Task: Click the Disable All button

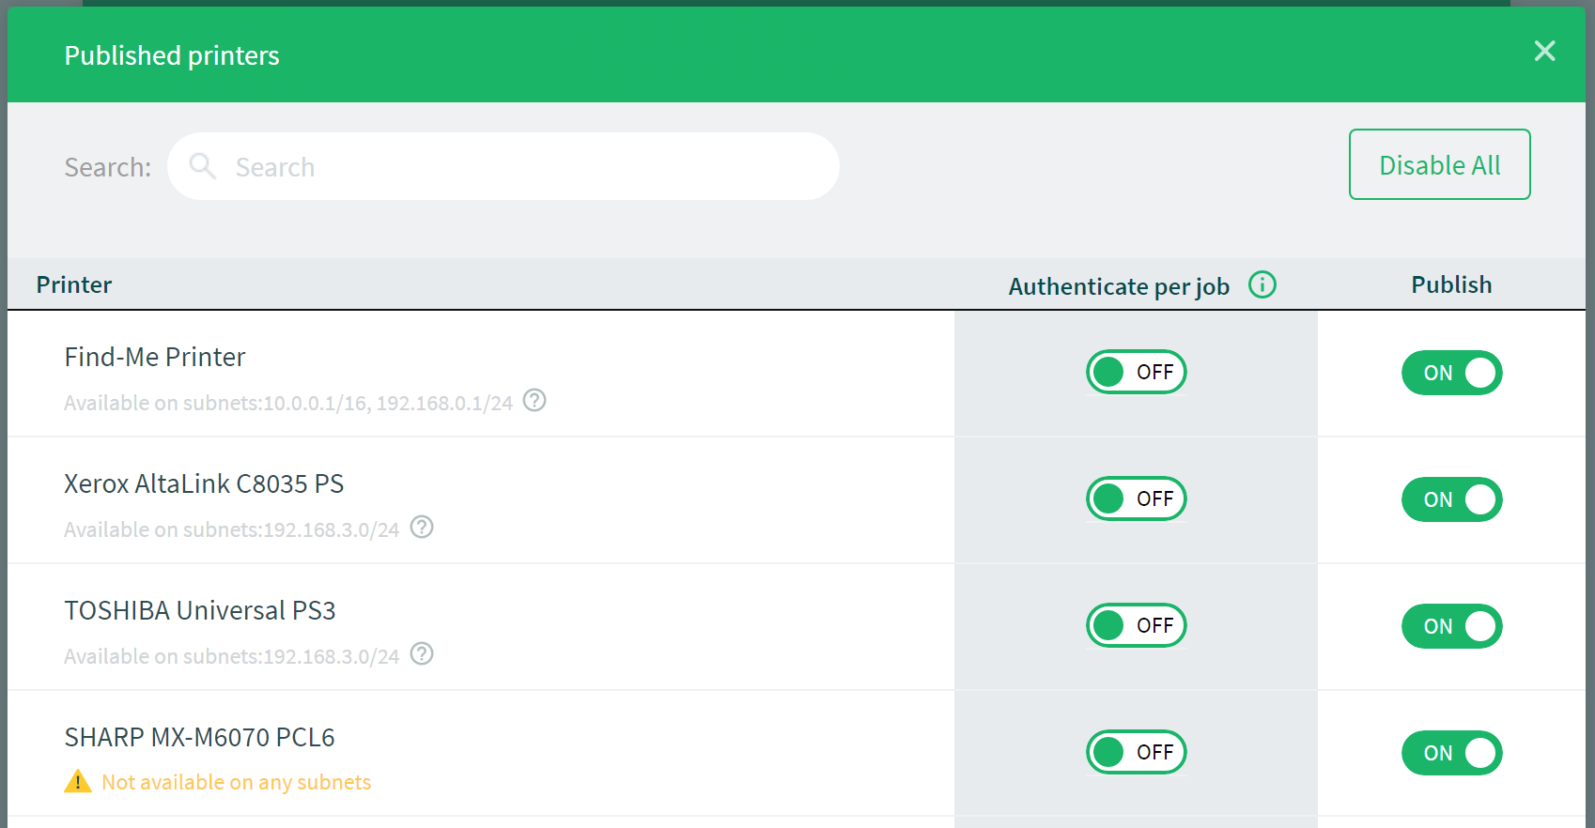Action: tap(1439, 164)
